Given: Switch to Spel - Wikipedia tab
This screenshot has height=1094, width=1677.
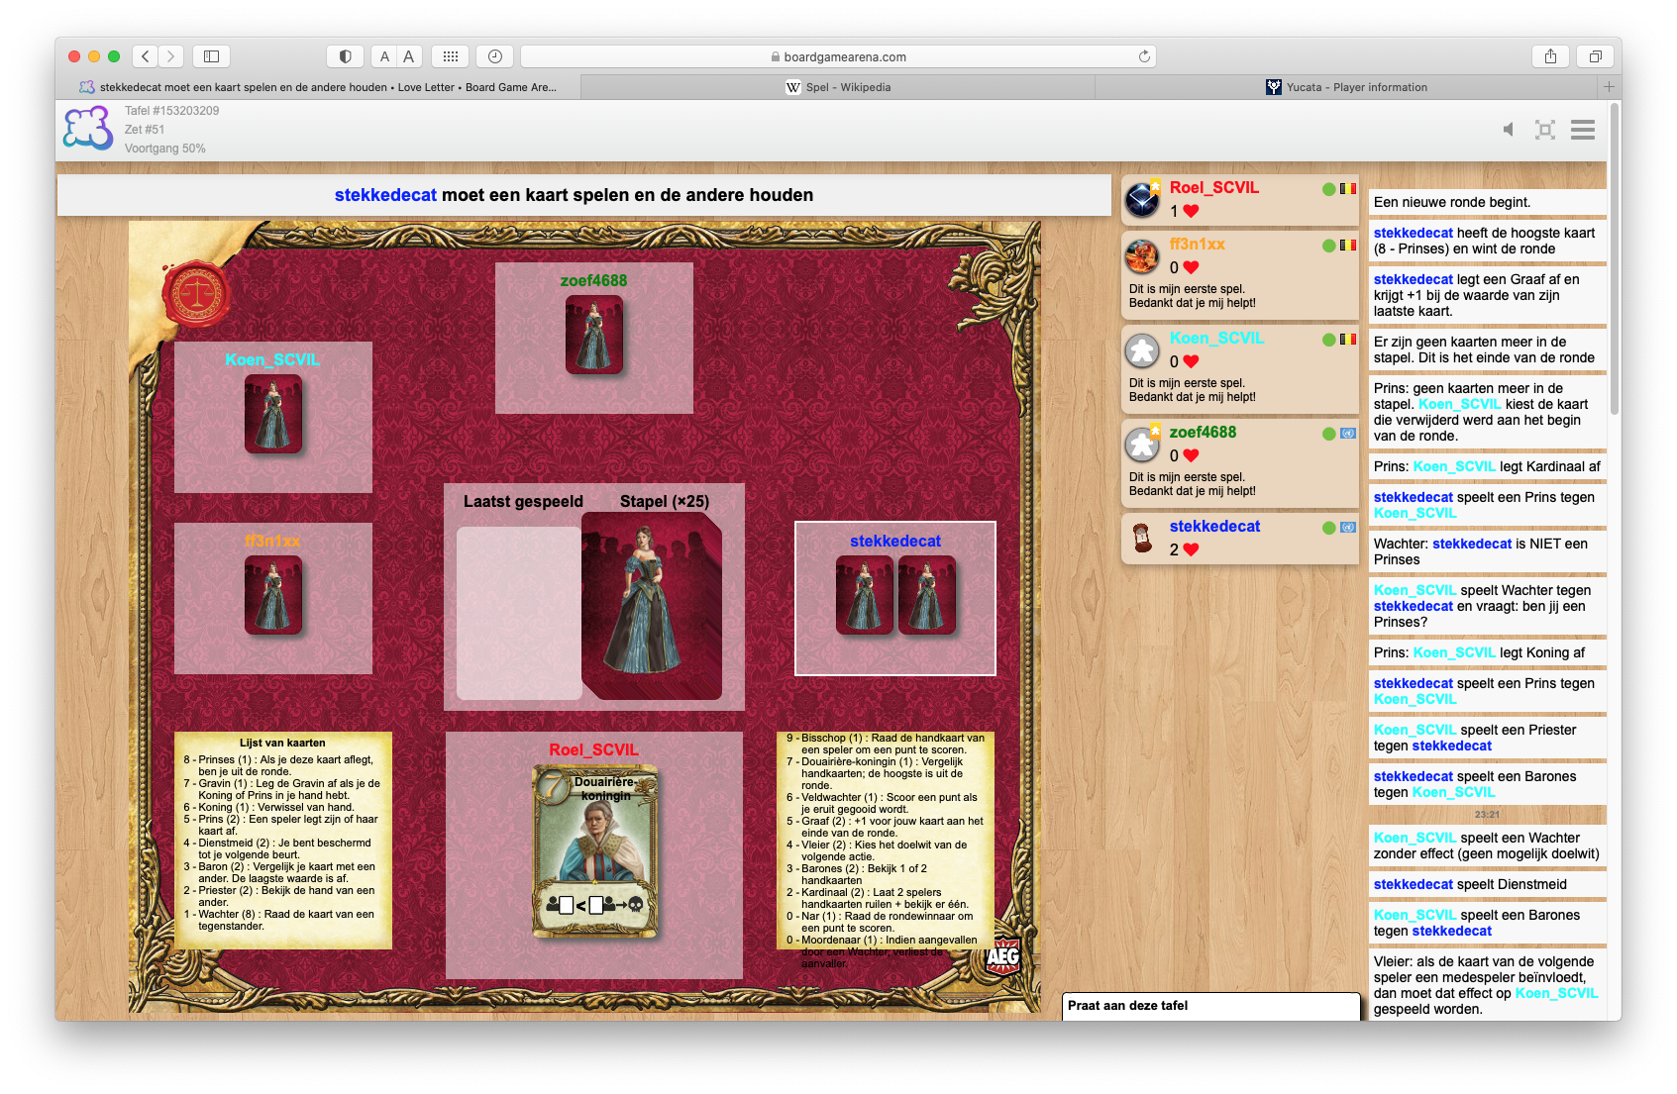Looking at the screenshot, I should pyautogui.click(x=838, y=87).
